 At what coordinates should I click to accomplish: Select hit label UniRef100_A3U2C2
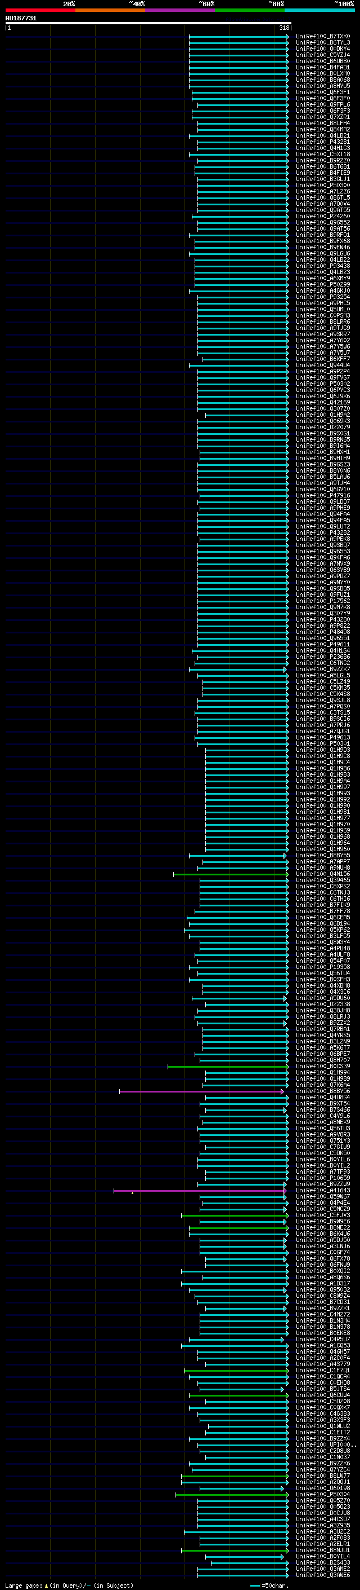click(322, 1531)
